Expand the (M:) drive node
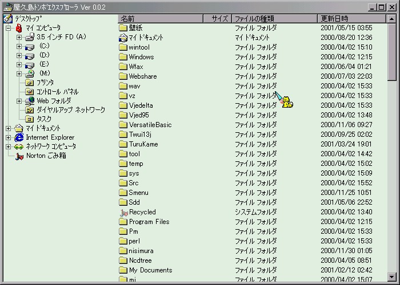Viewport: 400px width, 285px height. coord(19,74)
